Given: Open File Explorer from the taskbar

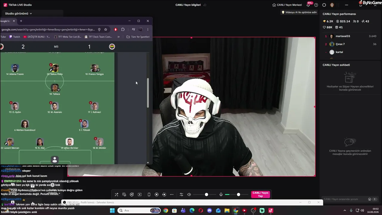Looking at the screenshot, I should (x=227, y=211).
